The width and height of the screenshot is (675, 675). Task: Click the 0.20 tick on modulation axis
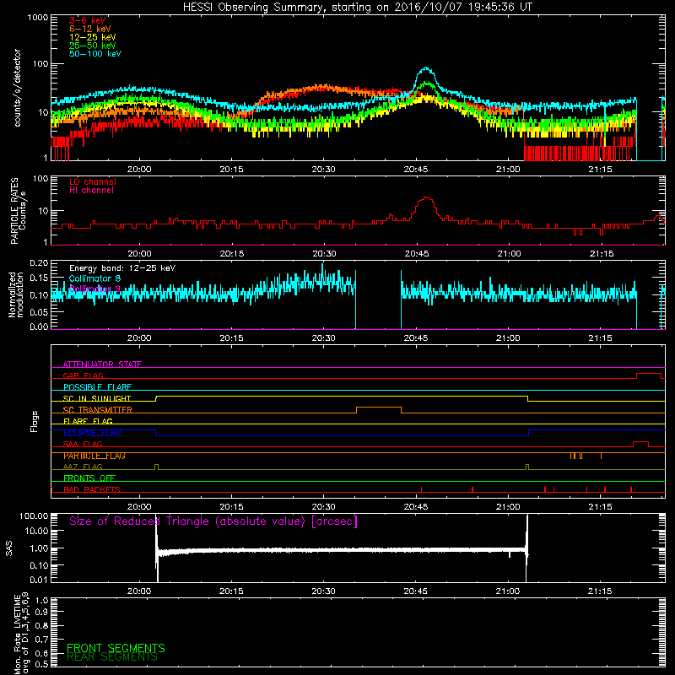pos(39,262)
